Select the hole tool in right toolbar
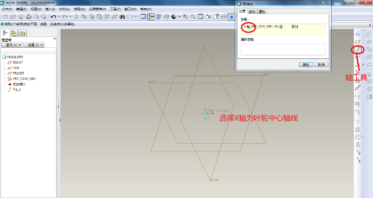 [358, 122]
